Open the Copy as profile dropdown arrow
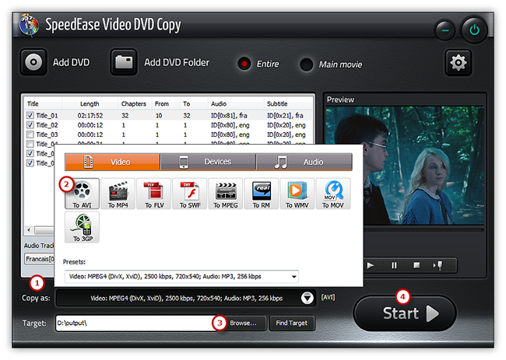This screenshot has width=506, height=360. click(307, 298)
